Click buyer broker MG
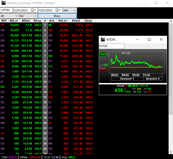The width and height of the screenshot is (173, 159). [x=3, y=71]
